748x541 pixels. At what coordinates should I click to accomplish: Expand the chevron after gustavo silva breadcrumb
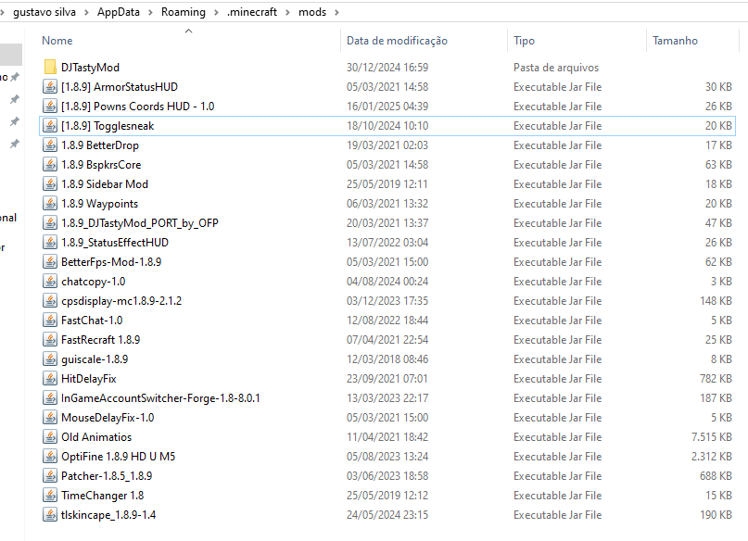tap(86, 12)
